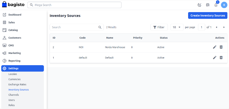Image resolution: width=229 pixels, height=109 pixels.
Task: Open the storefront shop icon
Action: tap(208, 5)
